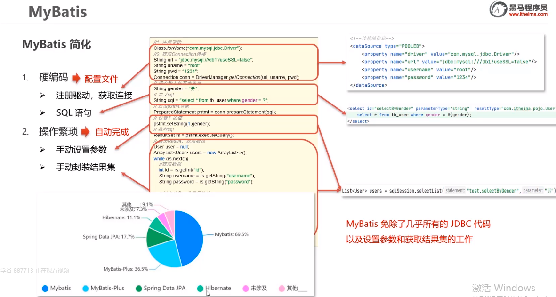Click the sqlSession.selectList code line
The width and height of the screenshot is (556, 297).
(448, 191)
